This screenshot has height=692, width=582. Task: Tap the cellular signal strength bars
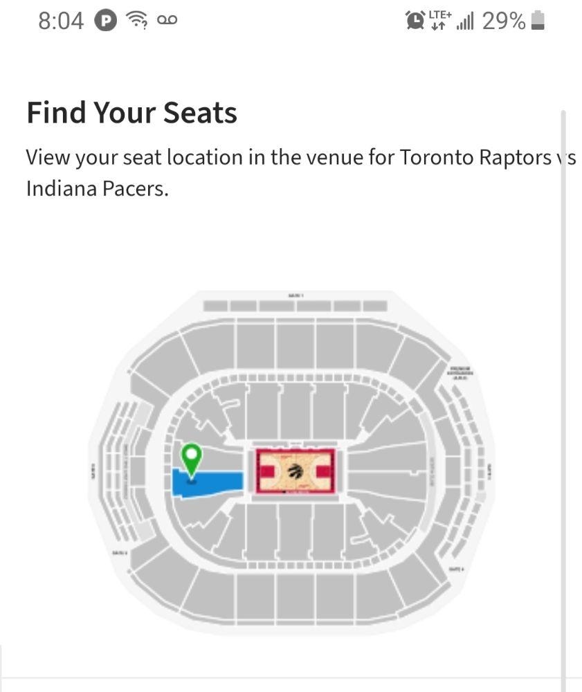(465, 21)
